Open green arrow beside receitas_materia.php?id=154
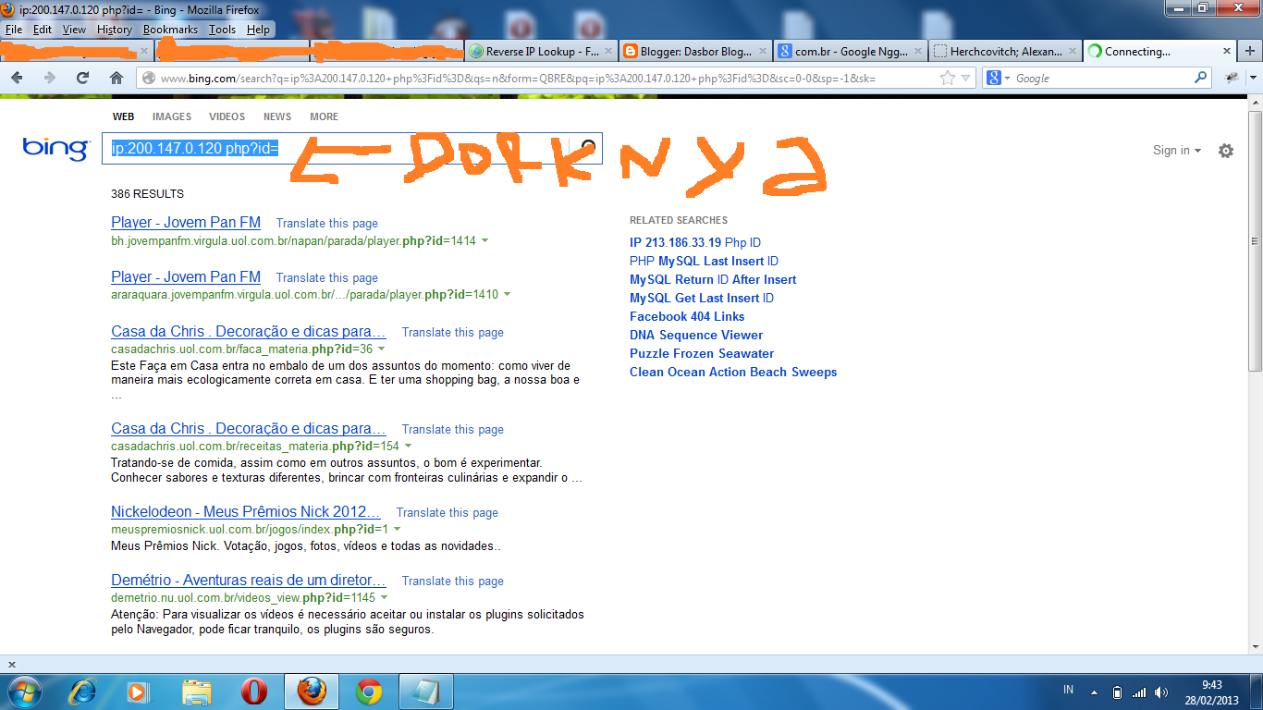Screen dimensions: 1263x710 tap(409, 447)
